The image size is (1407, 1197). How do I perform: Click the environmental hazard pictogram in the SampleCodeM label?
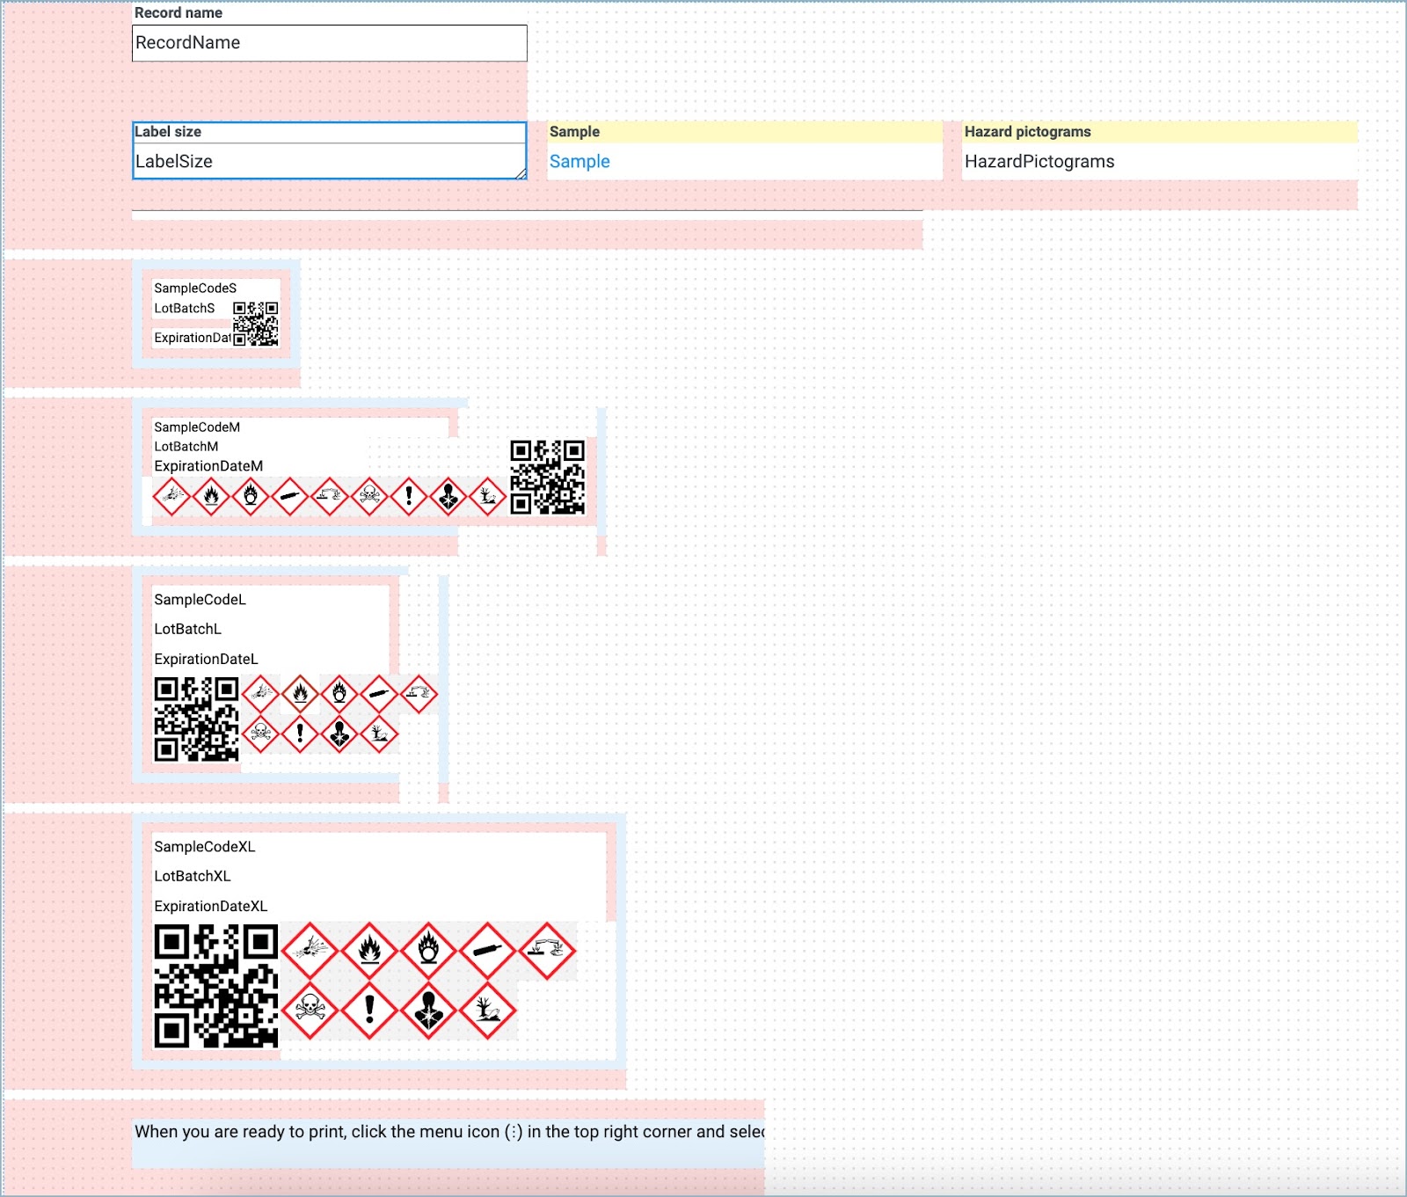point(487,497)
